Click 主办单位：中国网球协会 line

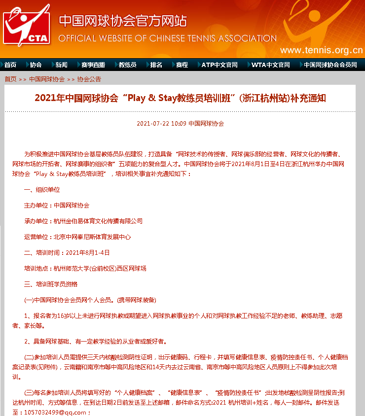[57, 206]
